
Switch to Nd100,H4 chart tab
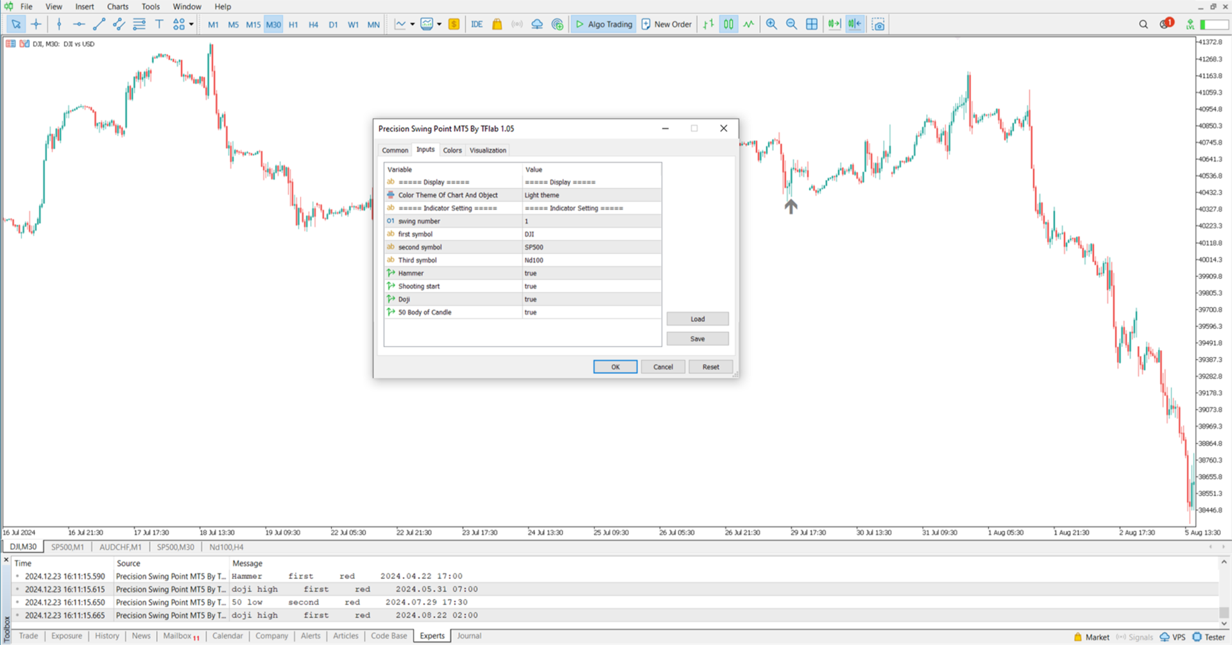point(227,547)
